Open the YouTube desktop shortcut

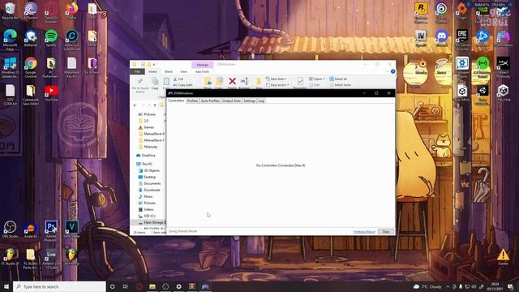(x=51, y=93)
